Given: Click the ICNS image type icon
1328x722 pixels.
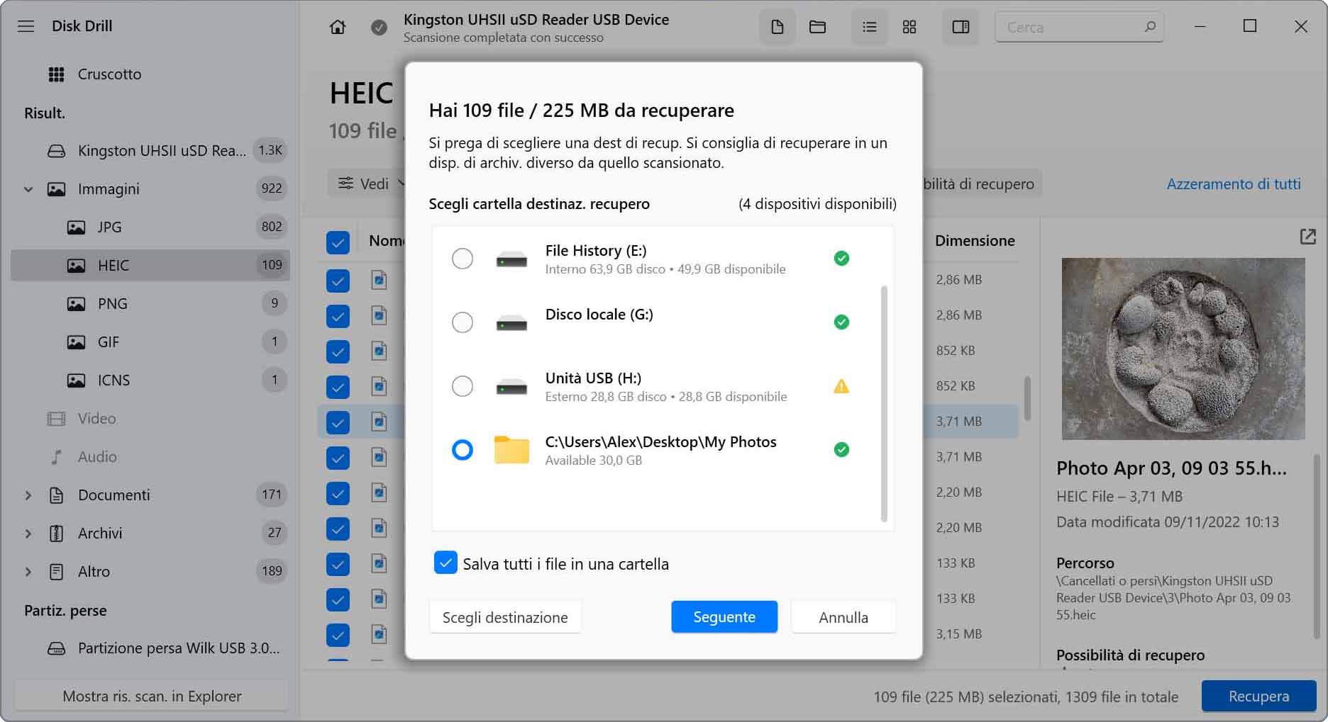Looking at the screenshot, I should coord(76,380).
